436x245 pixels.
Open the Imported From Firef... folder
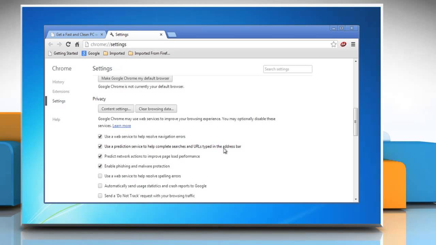coord(149,53)
